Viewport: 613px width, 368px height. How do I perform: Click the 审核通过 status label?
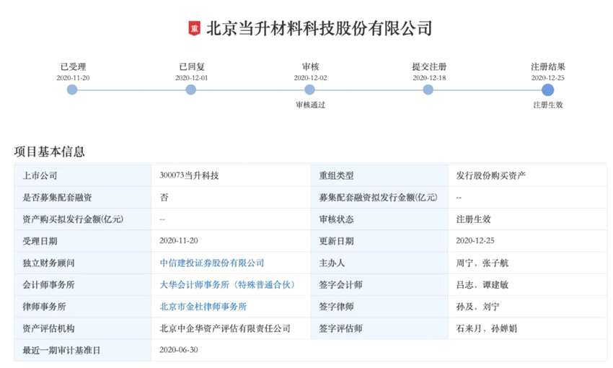coord(310,105)
